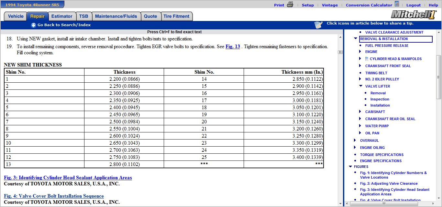Click the document icon beside Cylinder Head & Manifolds

coord(367,59)
